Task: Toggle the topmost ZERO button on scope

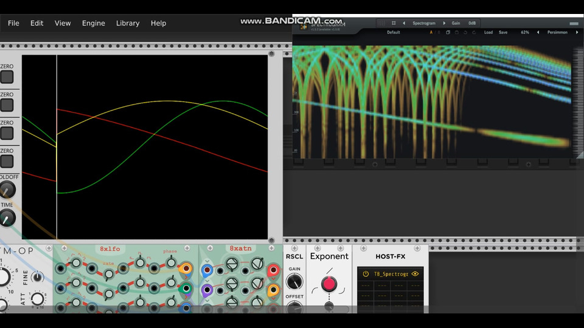Action: point(7,77)
